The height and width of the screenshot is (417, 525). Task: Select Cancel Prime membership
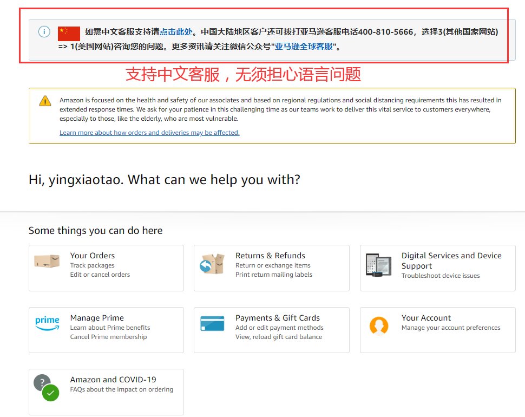click(x=108, y=337)
